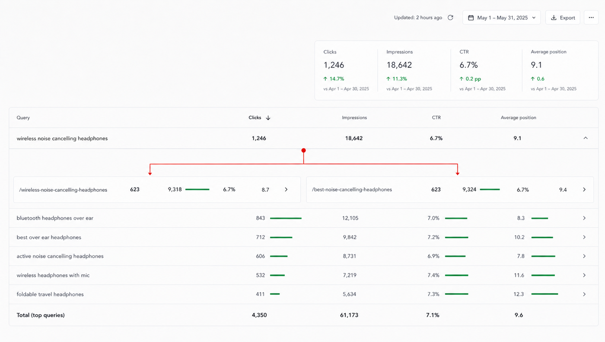
Task: Click the sort arrow beside Clicks header
Action: coord(268,117)
